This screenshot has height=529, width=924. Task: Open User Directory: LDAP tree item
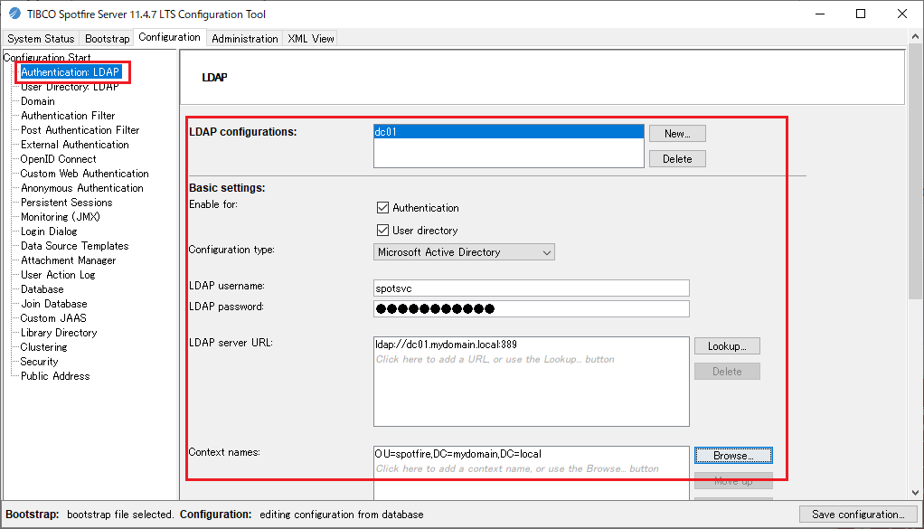click(70, 87)
